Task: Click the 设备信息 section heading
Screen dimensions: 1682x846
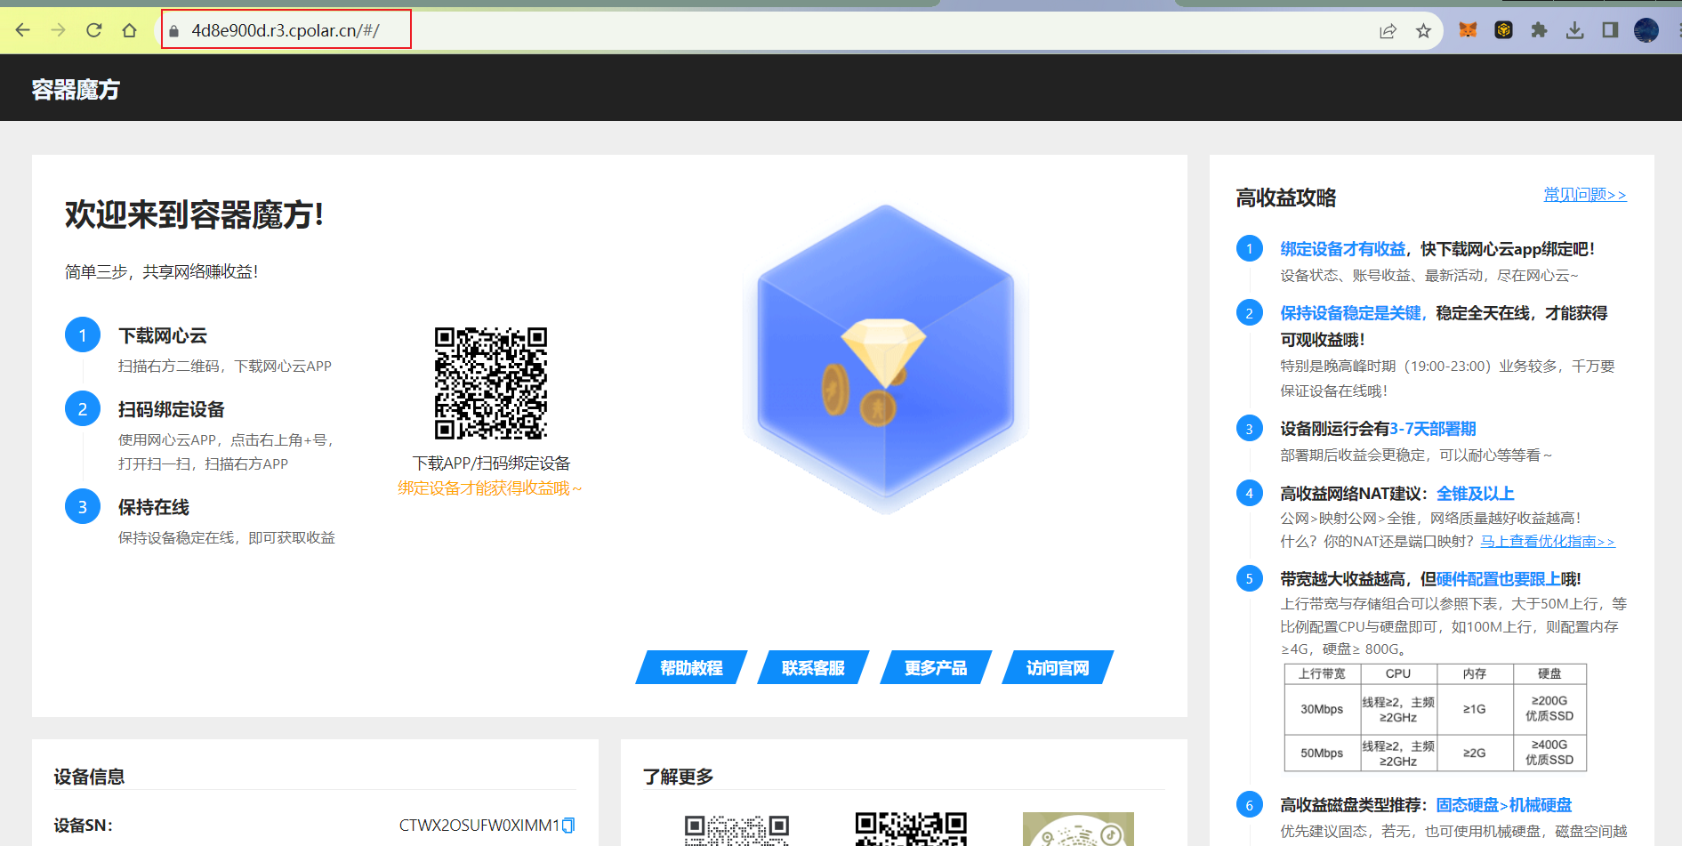Action: pos(89,777)
